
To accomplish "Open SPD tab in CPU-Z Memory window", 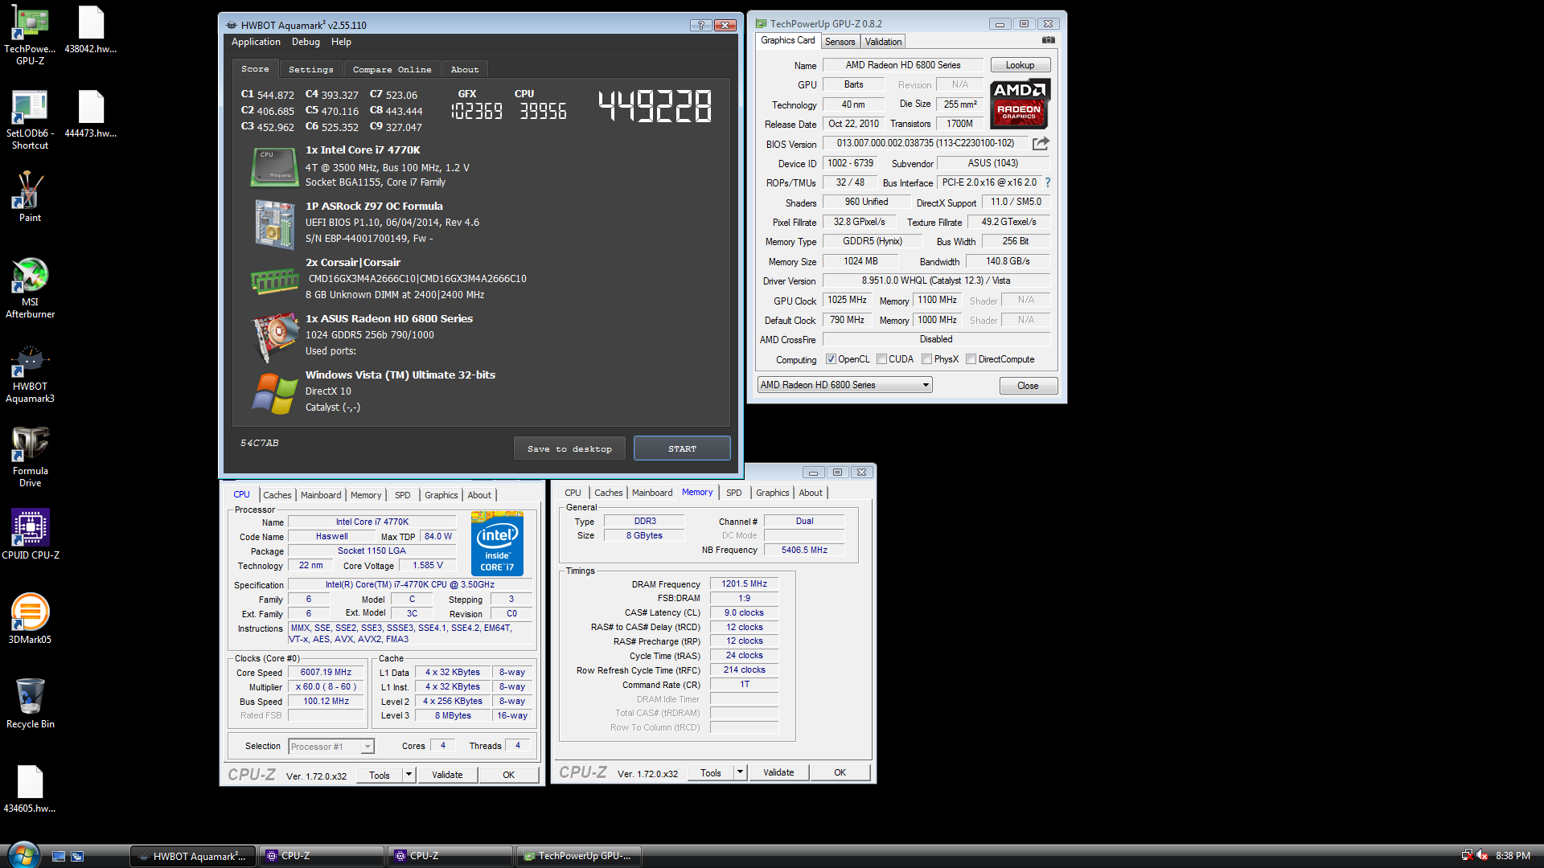I will coord(733,493).
